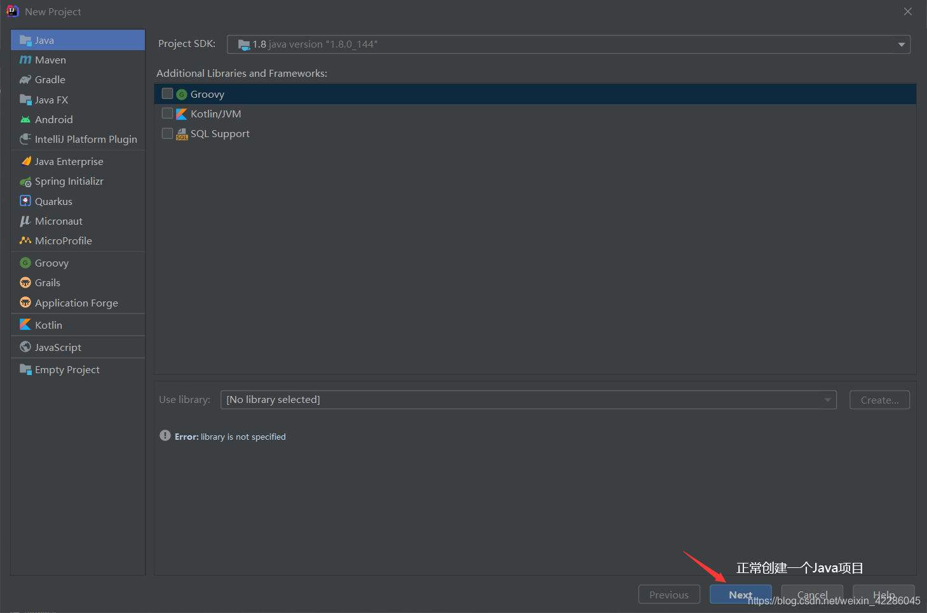Click the Kotlin icon in sidebar
927x613 pixels.
(x=25, y=324)
